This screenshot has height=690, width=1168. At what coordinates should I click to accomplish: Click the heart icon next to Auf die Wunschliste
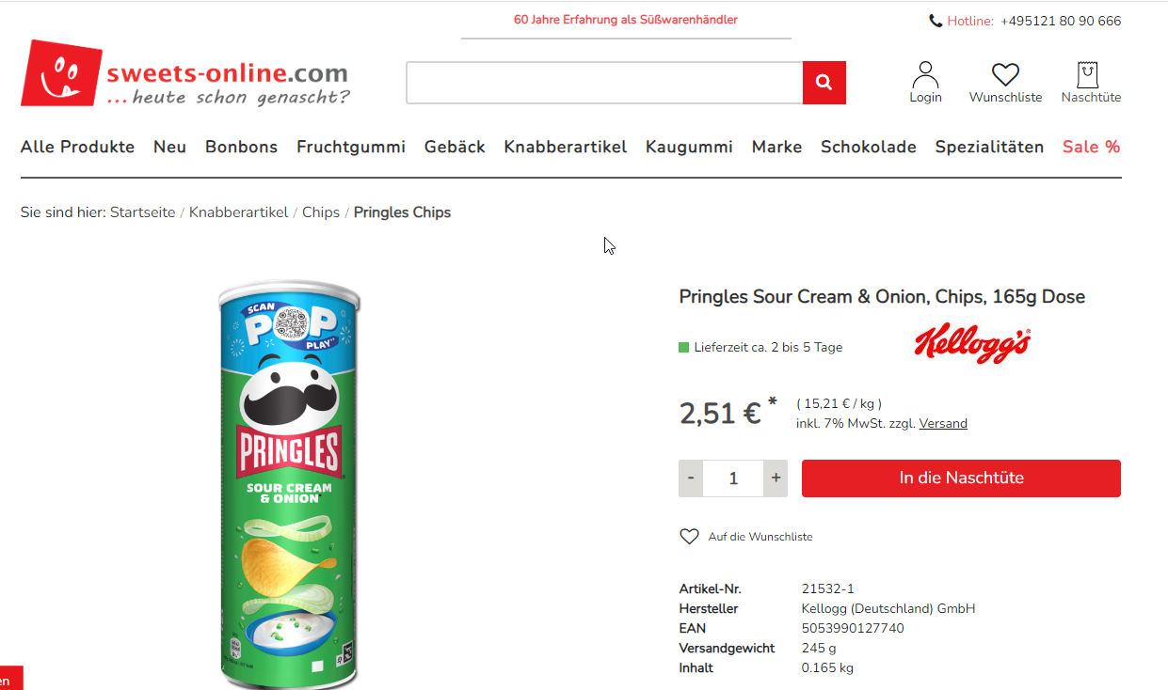point(689,537)
